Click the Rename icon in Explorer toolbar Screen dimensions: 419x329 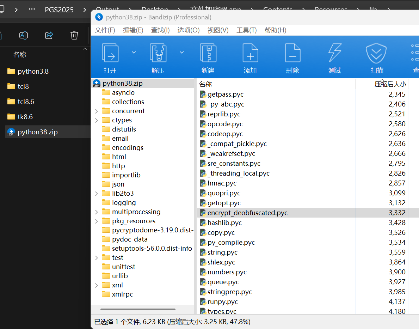tap(24, 35)
